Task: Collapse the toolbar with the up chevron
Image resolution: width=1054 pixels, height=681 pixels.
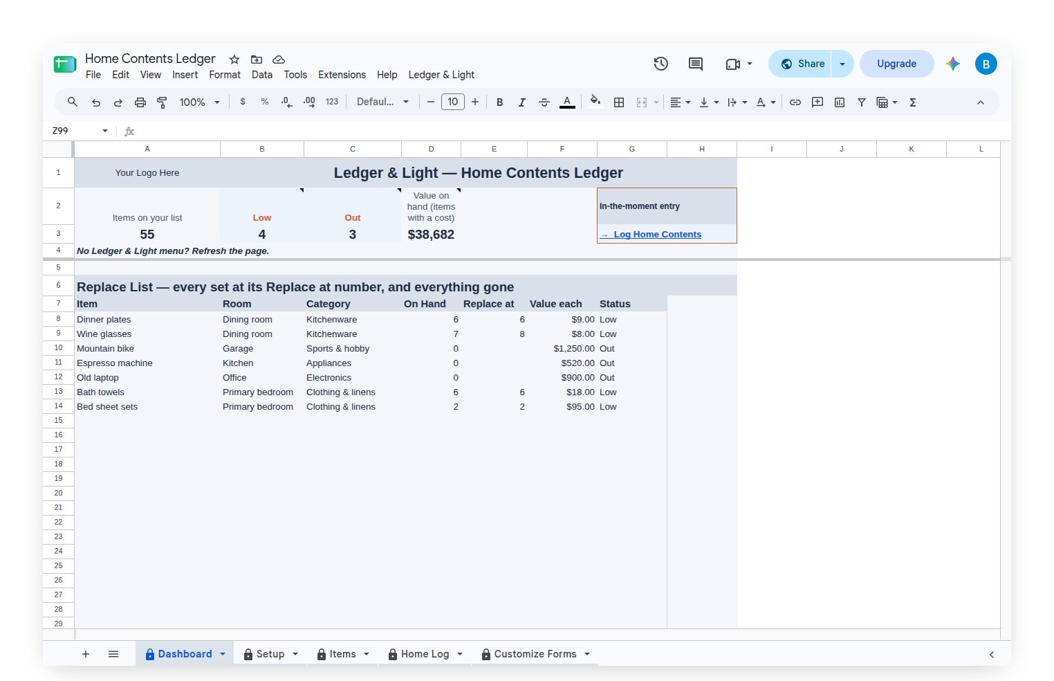Action: tap(981, 102)
